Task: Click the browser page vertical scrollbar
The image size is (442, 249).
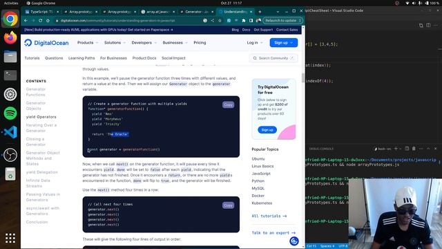Action: click(x=303, y=77)
